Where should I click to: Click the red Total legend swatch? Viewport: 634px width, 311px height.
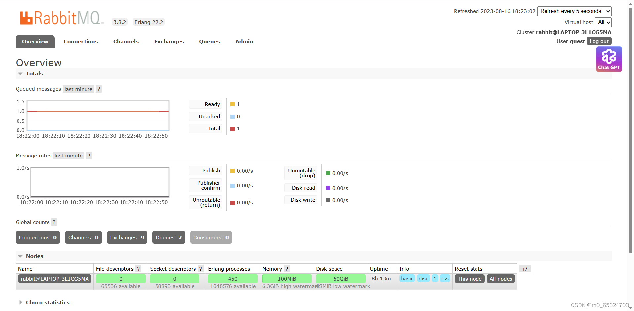point(232,129)
